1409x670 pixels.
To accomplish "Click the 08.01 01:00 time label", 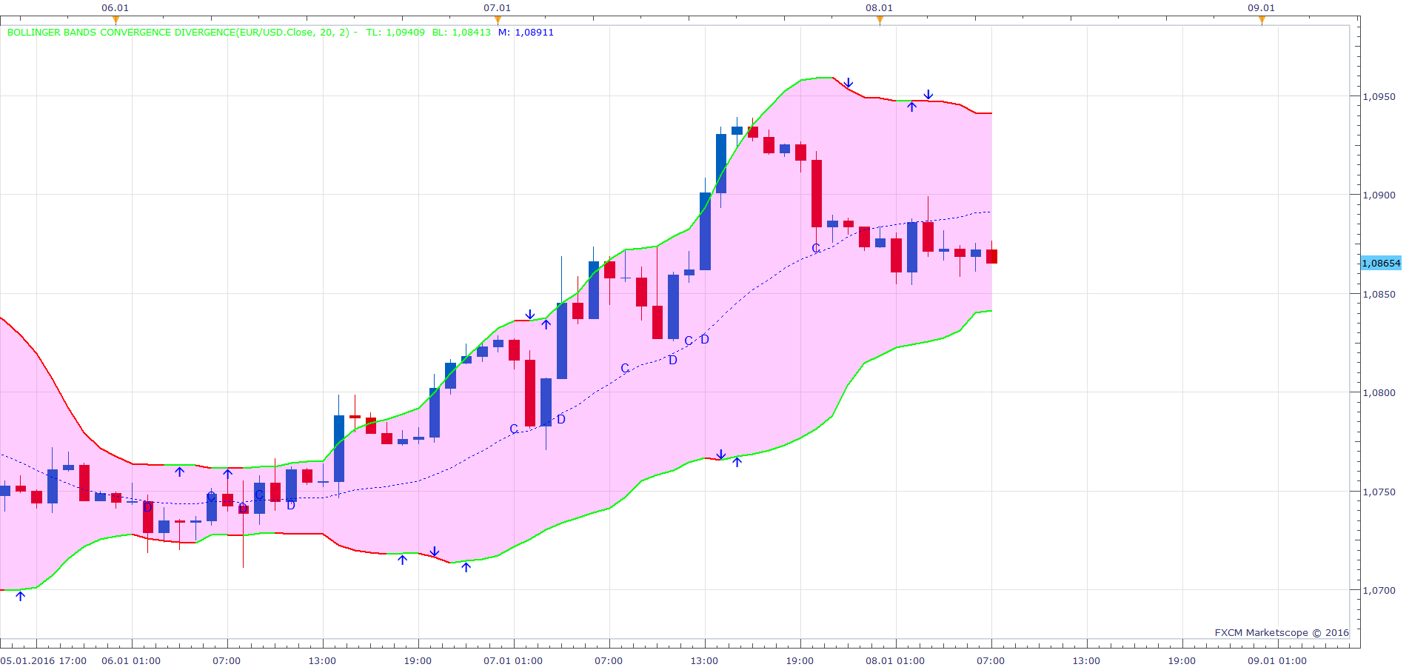I will click(895, 660).
